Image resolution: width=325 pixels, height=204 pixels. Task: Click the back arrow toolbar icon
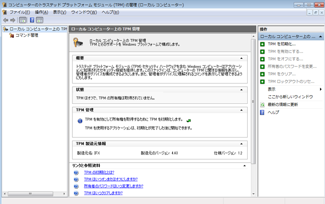click(5, 20)
